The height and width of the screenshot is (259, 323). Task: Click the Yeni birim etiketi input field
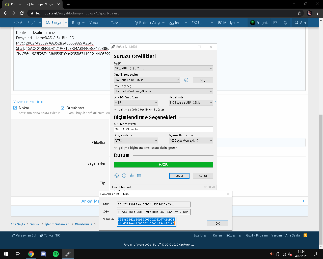[x=164, y=129]
